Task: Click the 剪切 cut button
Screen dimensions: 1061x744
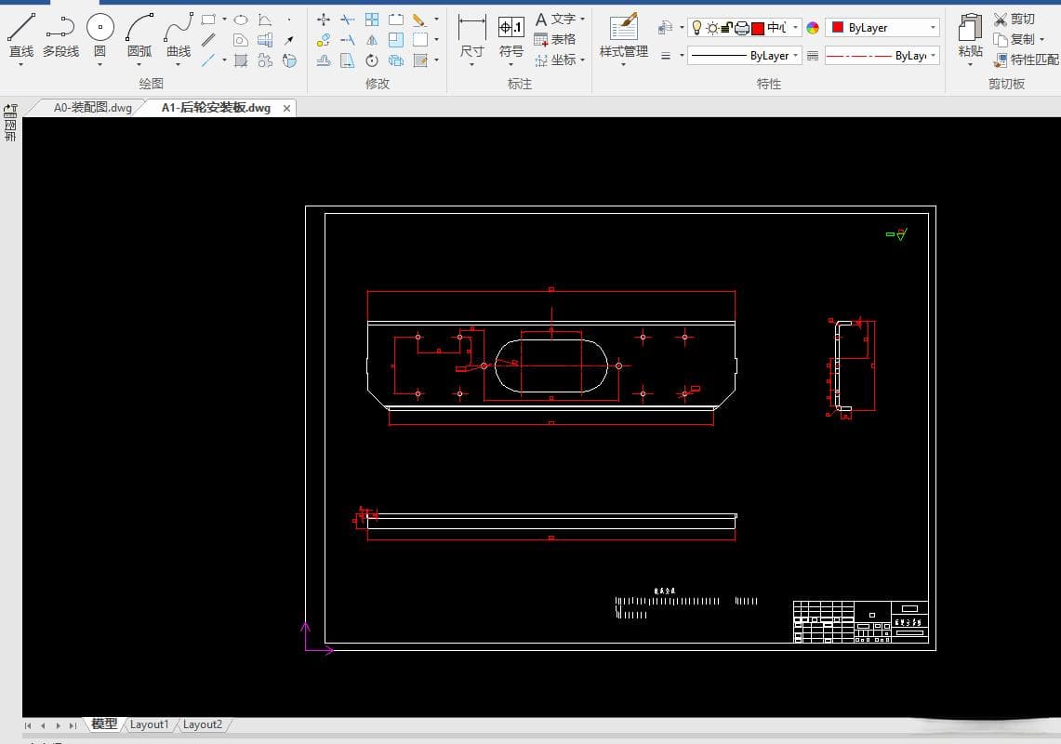Action: (x=1015, y=19)
